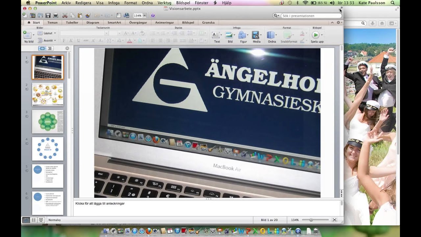Create a new presentation from toolbar
This screenshot has width=421, height=237.
(26, 15)
